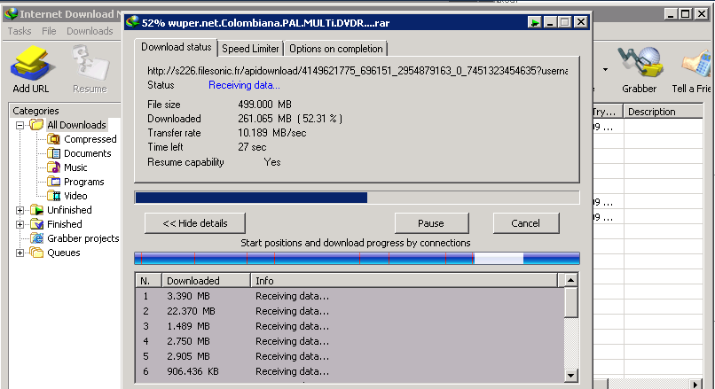Select the Programs category

pyautogui.click(x=83, y=182)
